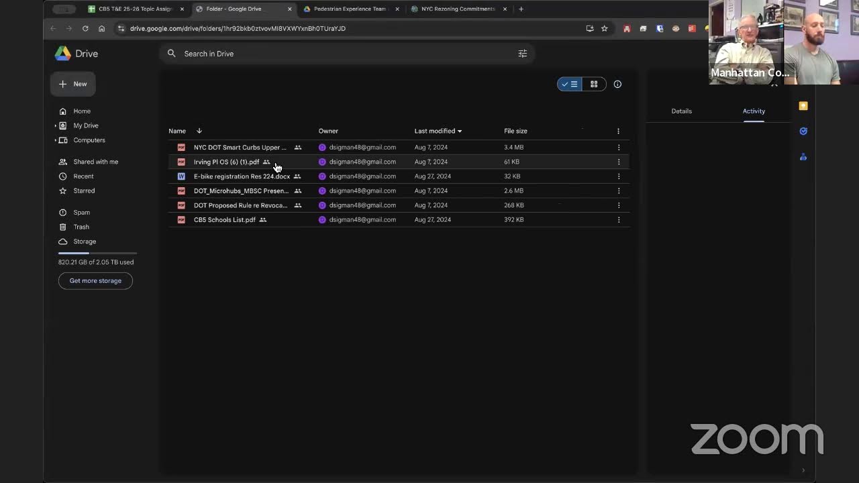Select DOT Proposed Rule re Revocation file

399,205
